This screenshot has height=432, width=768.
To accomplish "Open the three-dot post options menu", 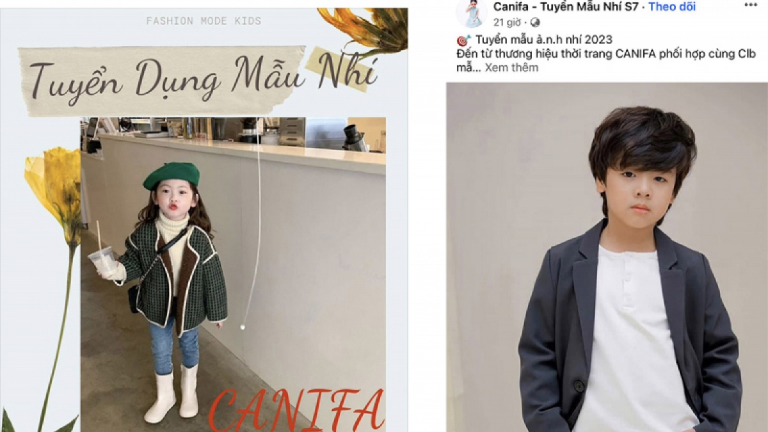I will point(751,5).
